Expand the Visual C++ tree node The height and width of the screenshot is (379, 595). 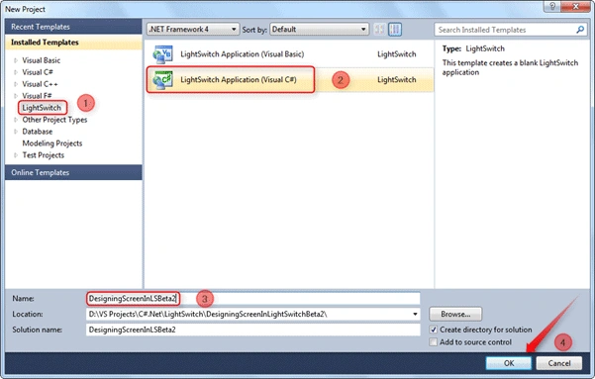point(16,84)
